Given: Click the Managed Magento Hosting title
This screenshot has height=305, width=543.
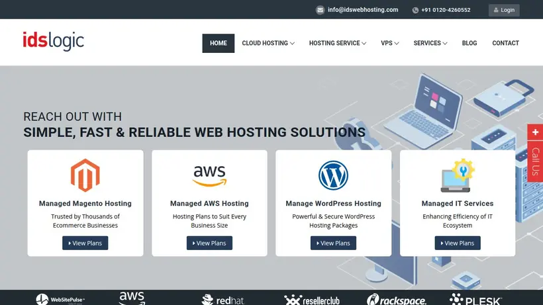Looking at the screenshot, I should click(x=85, y=203).
